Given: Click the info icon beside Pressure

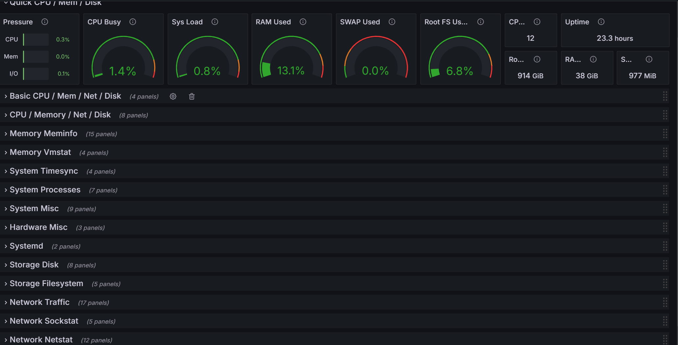Looking at the screenshot, I should 45,22.
